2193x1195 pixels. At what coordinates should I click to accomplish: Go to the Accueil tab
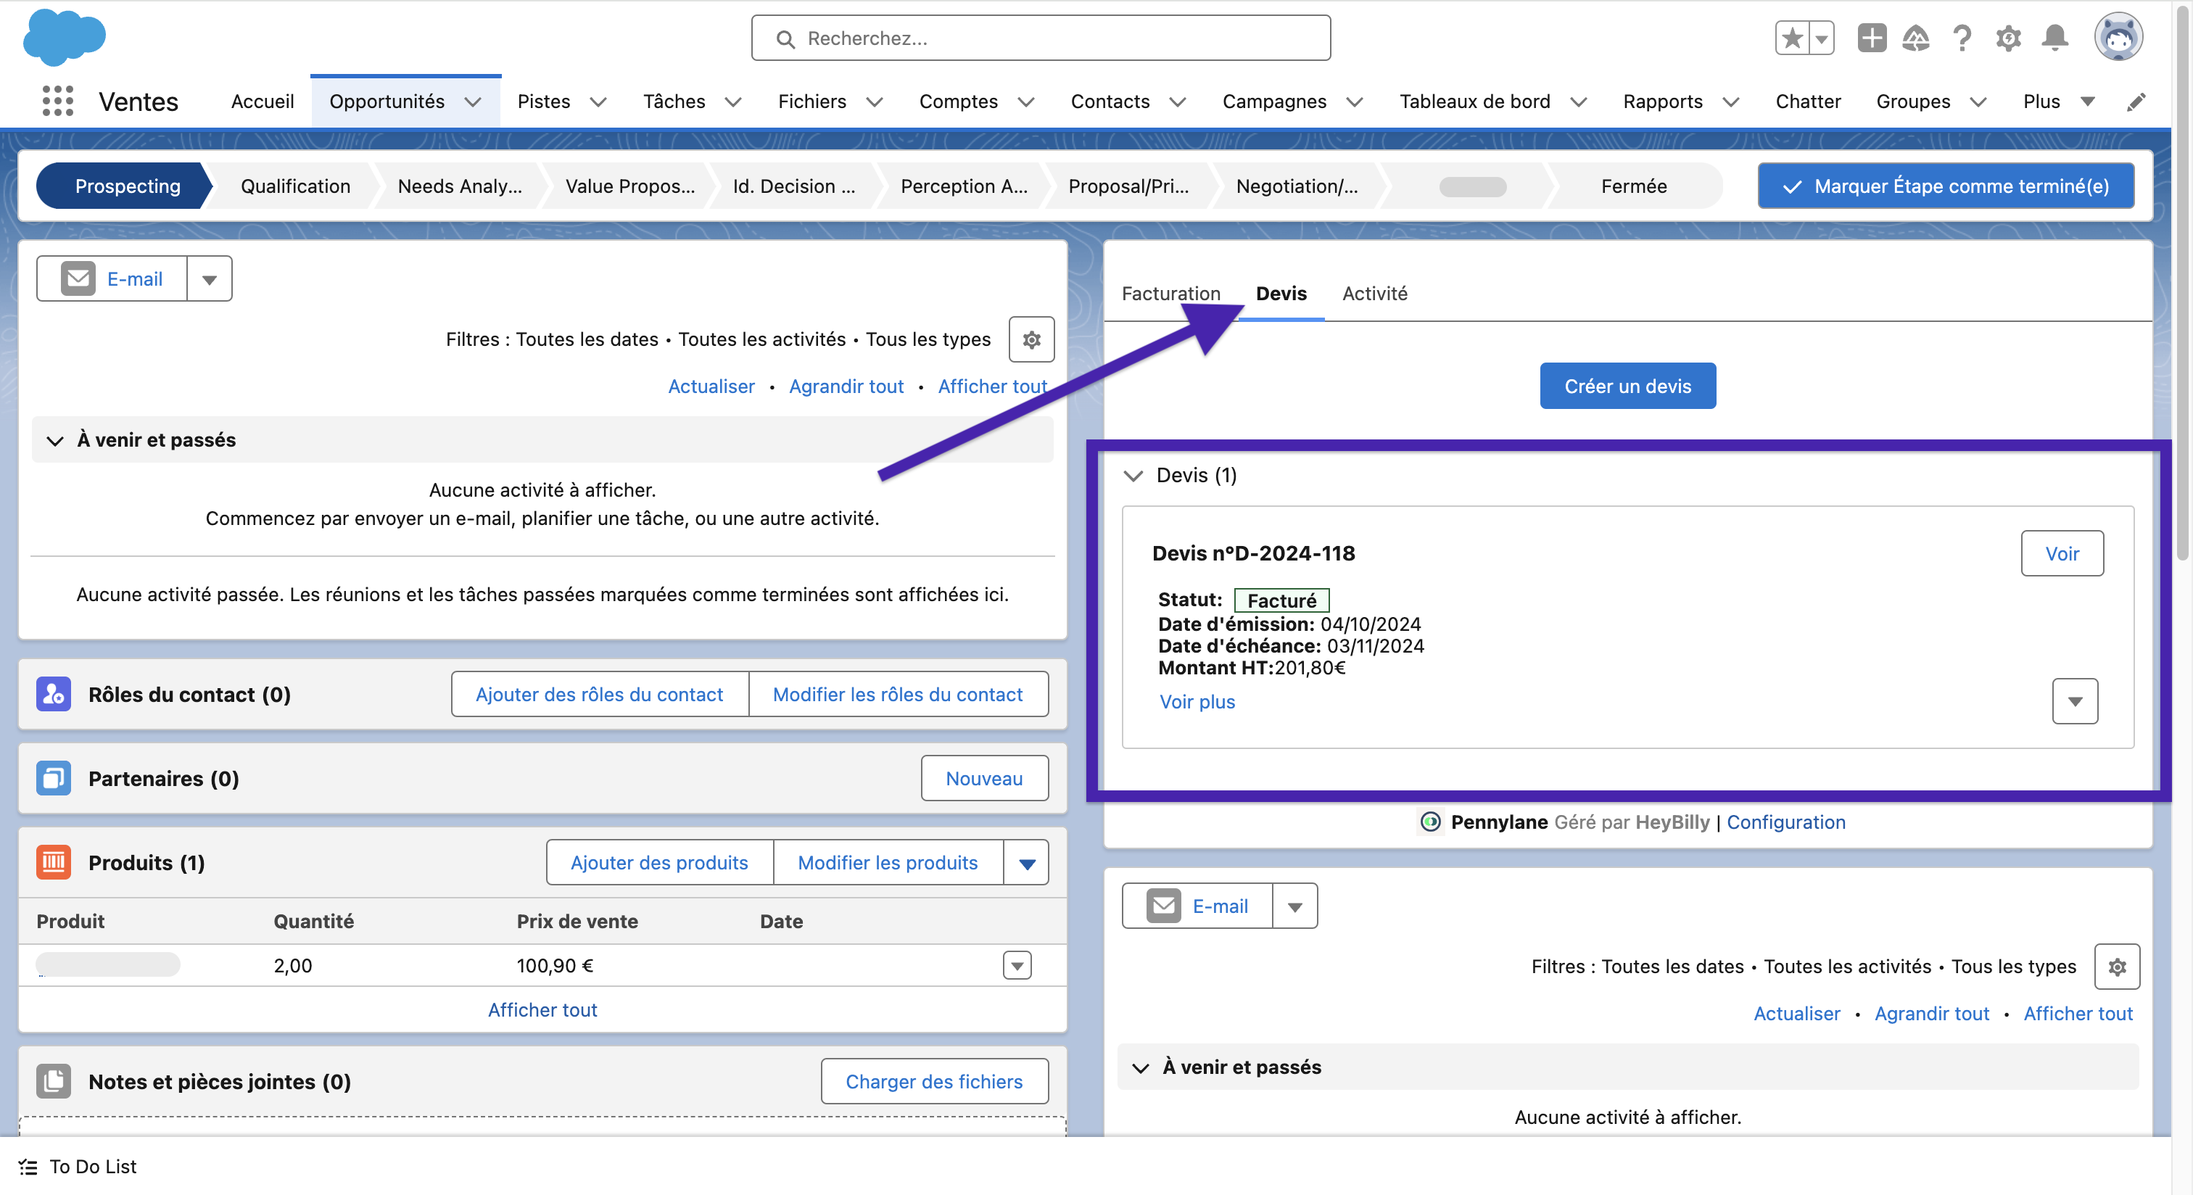coord(263,102)
